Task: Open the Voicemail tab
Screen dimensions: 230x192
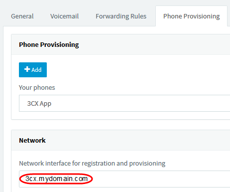Action: (65, 16)
